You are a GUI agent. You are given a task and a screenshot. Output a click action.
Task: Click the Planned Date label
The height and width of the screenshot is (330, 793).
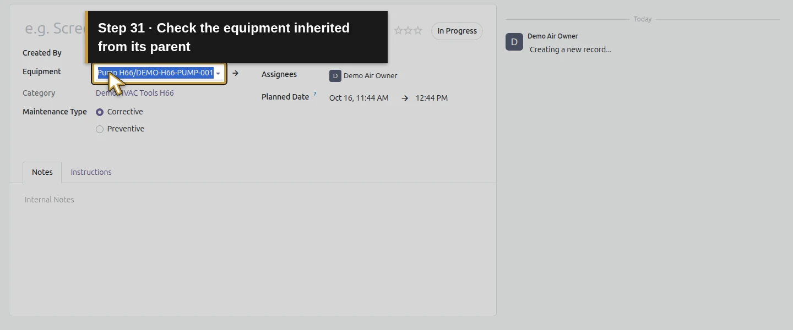pos(285,97)
